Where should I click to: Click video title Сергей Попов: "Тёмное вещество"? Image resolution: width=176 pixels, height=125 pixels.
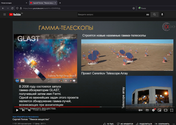(31, 119)
